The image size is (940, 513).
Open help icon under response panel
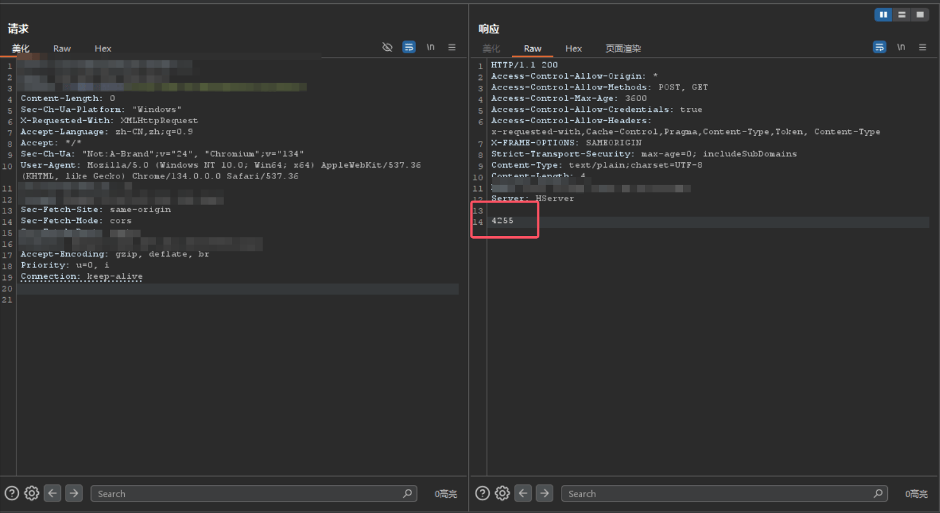pyautogui.click(x=482, y=493)
